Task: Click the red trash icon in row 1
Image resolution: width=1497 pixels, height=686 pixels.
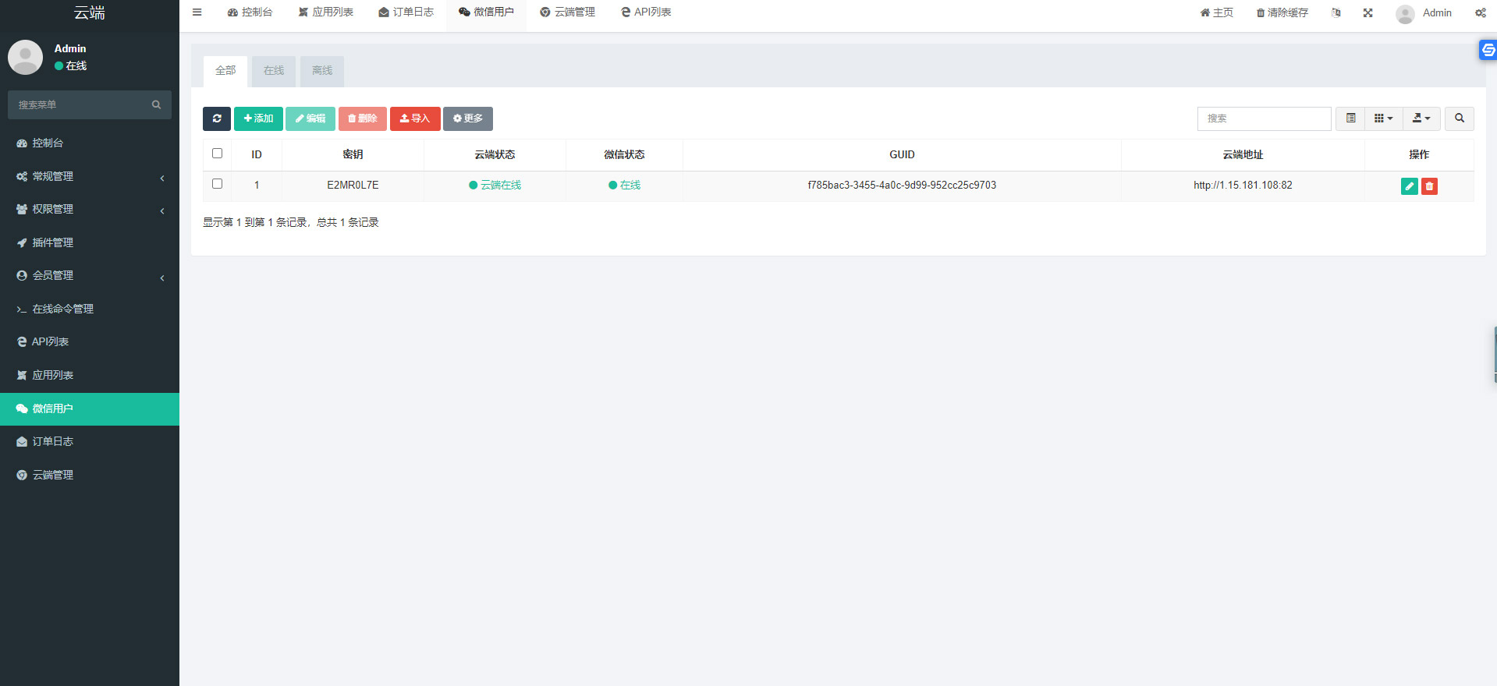Action: click(x=1429, y=186)
